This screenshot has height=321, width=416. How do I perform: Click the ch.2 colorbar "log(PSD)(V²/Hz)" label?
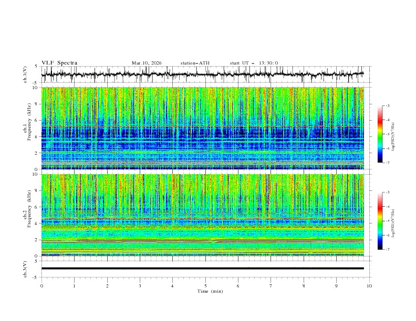pyautogui.click(x=393, y=223)
